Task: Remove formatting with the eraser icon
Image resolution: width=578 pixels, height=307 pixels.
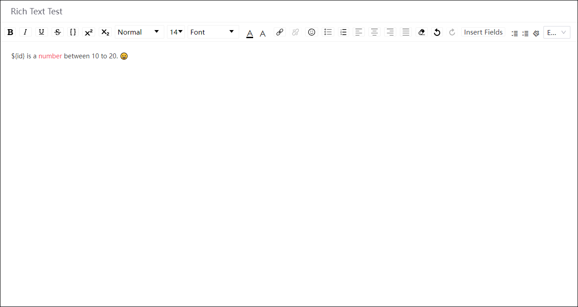Action: [421, 32]
